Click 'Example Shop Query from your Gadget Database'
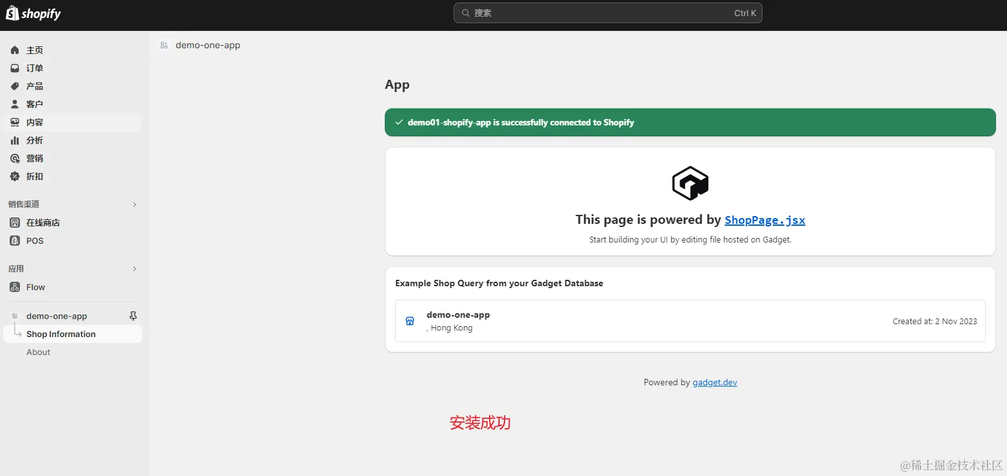The image size is (1007, 476). click(499, 283)
